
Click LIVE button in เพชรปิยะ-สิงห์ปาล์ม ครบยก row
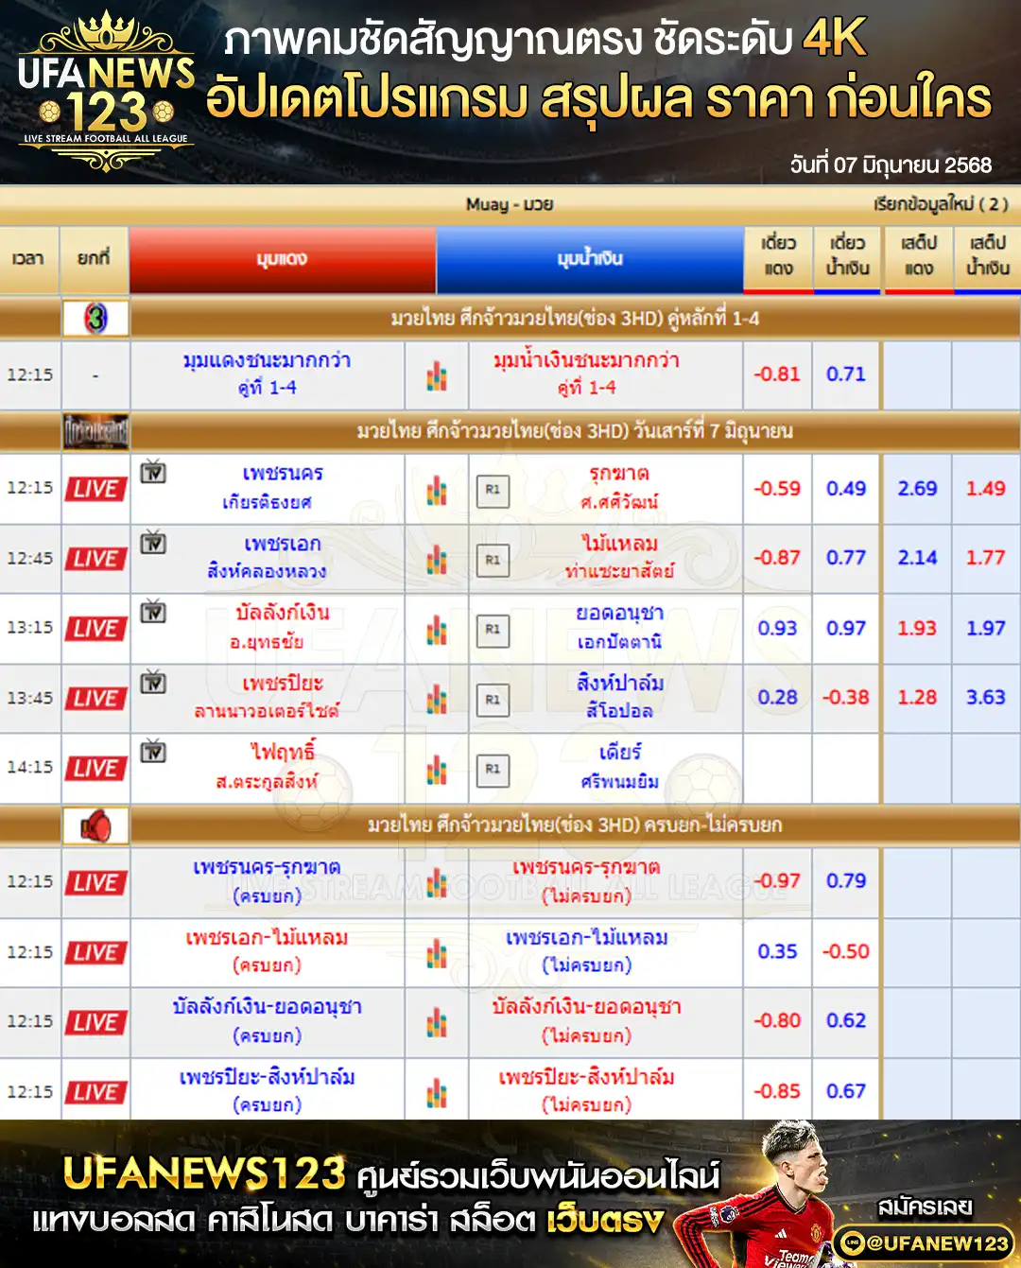pos(95,1092)
